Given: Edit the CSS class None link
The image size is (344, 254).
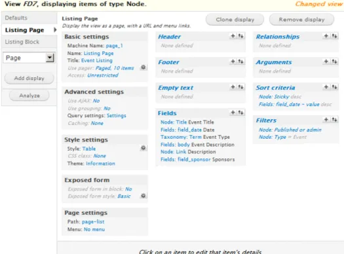Looking at the screenshot, I should pos(100,156).
